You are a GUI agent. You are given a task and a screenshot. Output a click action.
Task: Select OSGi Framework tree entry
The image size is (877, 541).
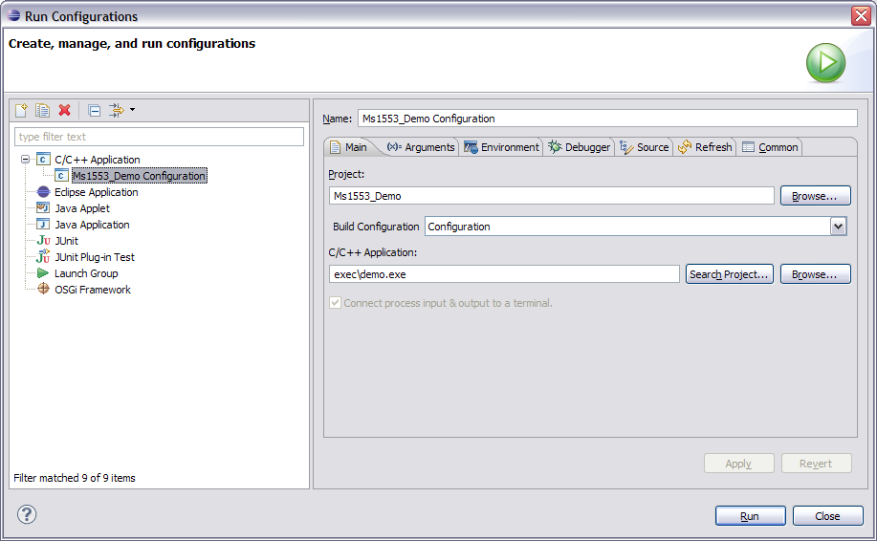92,289
